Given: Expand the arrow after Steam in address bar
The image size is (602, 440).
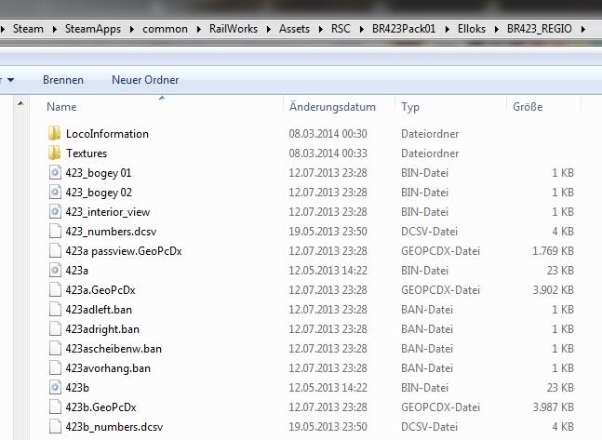Looking at the screenshot, I should (x=55, y=29).
